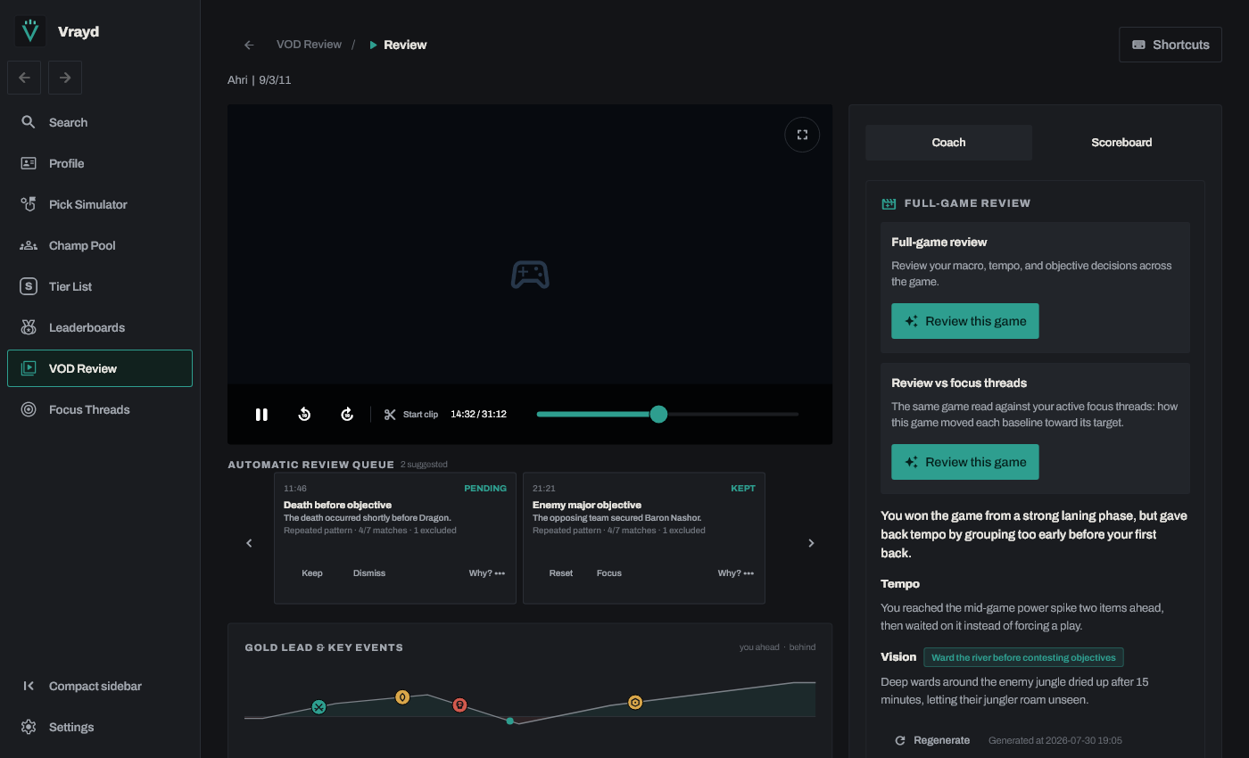1249x758 pixels.
Task: Enter fullscreen video mode
Action: coord(802,135)
